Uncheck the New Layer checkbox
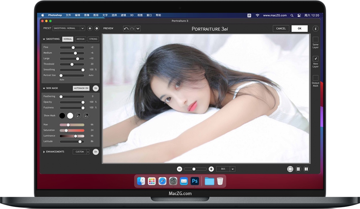360x209 pixels. [315, 58]
